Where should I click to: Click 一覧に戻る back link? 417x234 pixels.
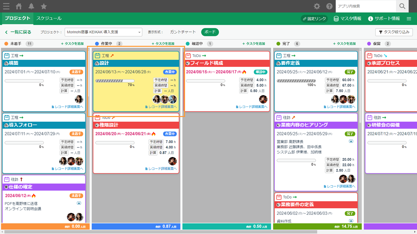18,32
